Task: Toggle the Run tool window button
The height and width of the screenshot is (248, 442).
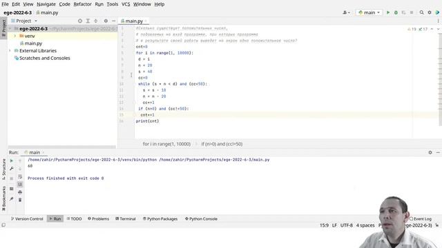Action: pyautogui.click(x=55, y=219)
